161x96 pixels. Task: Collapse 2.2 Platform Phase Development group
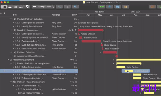click(11, 82)
